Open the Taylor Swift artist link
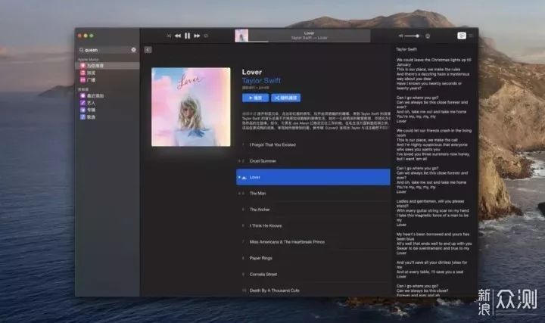Viewport: 545px width, 323px height. [261, 81]
